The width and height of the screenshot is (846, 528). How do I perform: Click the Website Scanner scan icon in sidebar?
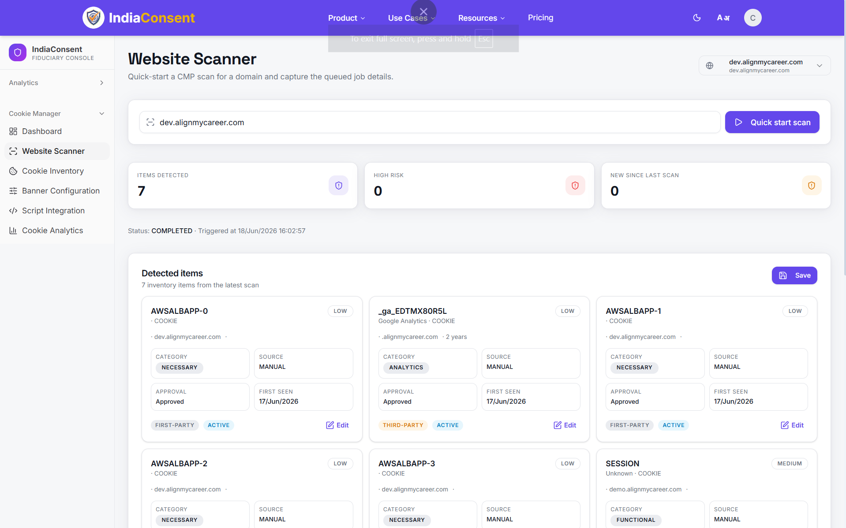click(13, 151)
